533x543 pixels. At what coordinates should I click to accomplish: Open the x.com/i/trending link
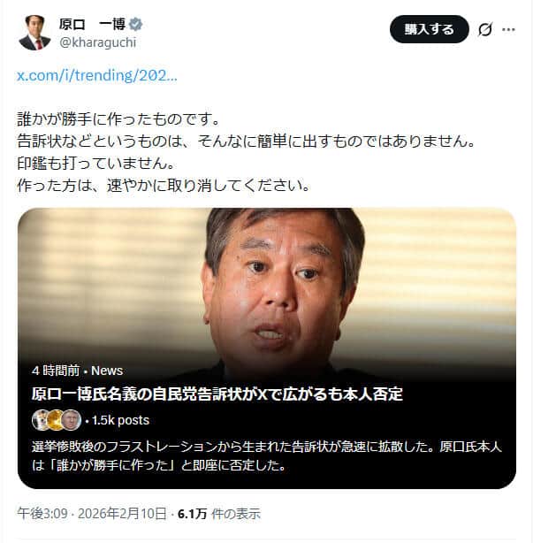pyautogui.click(x=97, y=75)
